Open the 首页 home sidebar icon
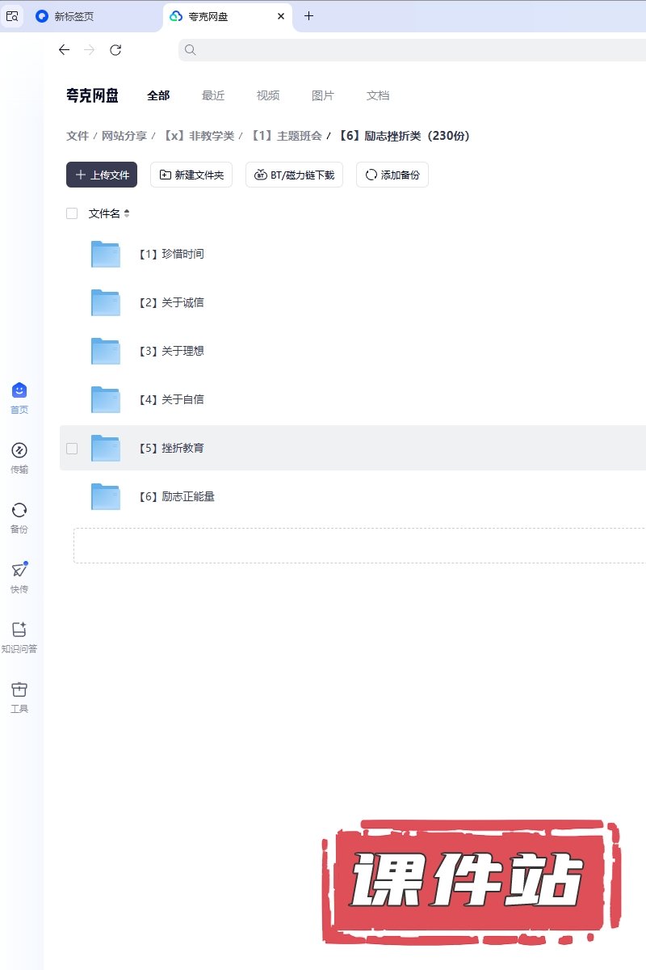Screen dimensions: 646x970 click(x=19, y=391)
